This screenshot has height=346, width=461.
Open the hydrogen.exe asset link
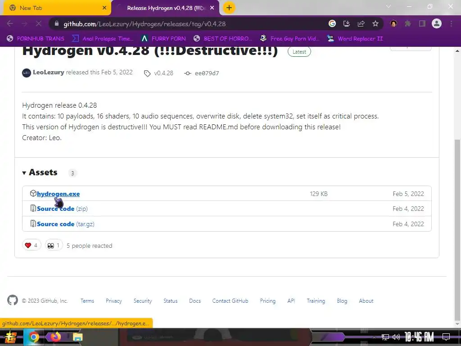58,194
